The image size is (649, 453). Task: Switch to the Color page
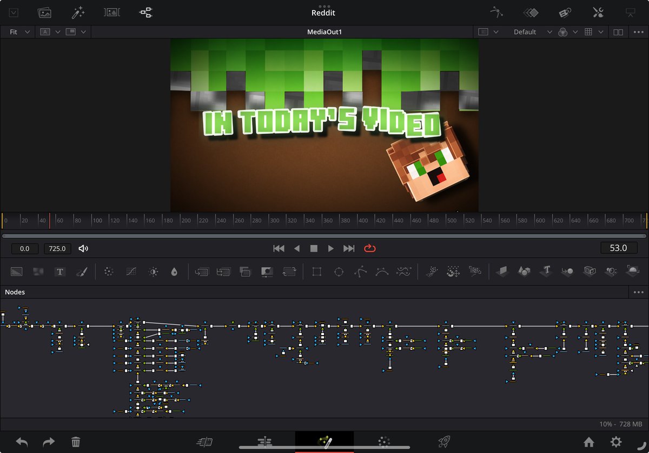(384, 442)
